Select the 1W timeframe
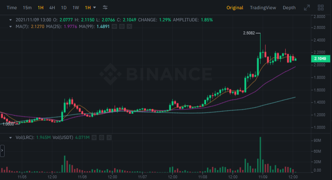 (x=76, y=8)
